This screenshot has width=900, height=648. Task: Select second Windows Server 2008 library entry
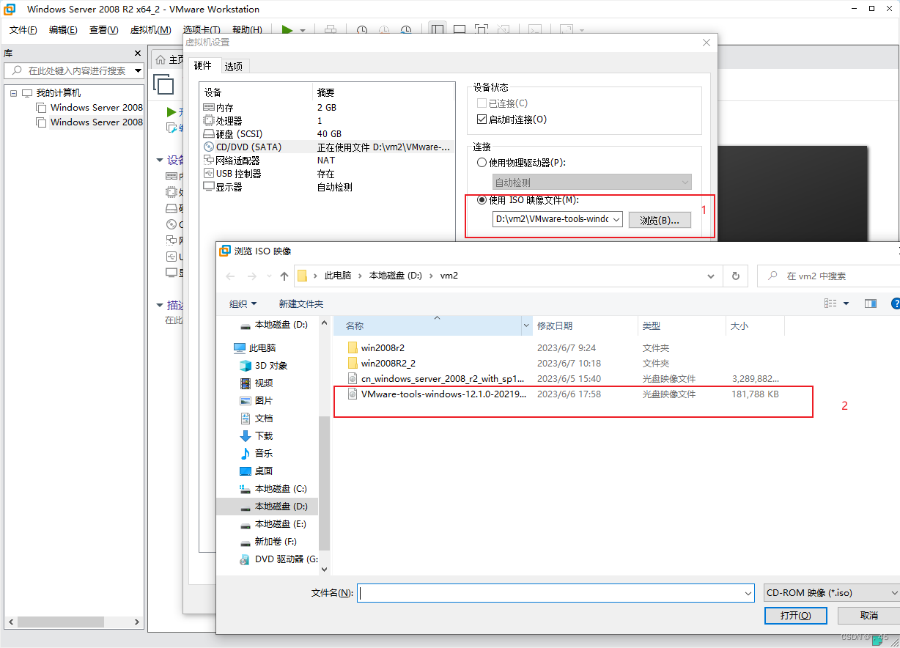[89, 122]
